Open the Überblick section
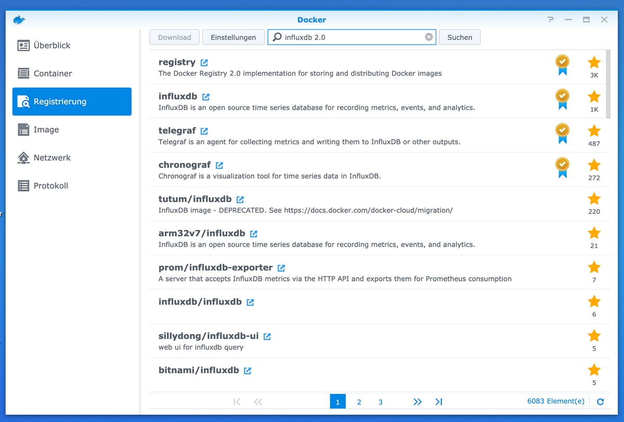The image size is (624, 422). point(72,46)
